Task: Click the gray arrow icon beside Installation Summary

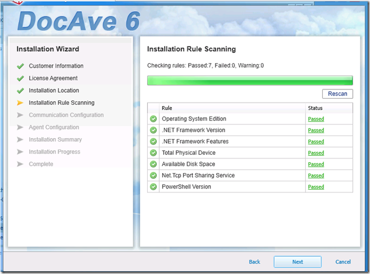Action: click(20, 140)
